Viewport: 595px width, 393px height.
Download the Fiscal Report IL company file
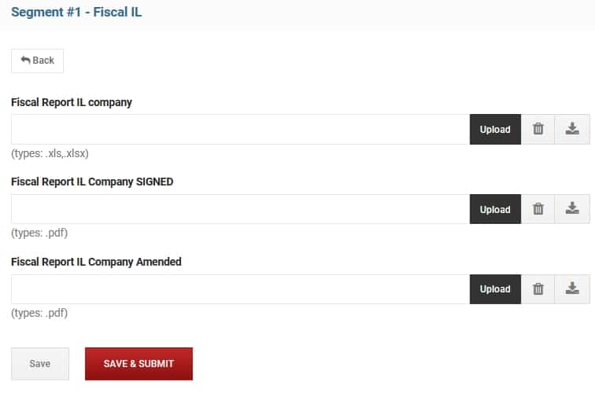[x=572, y=129]
